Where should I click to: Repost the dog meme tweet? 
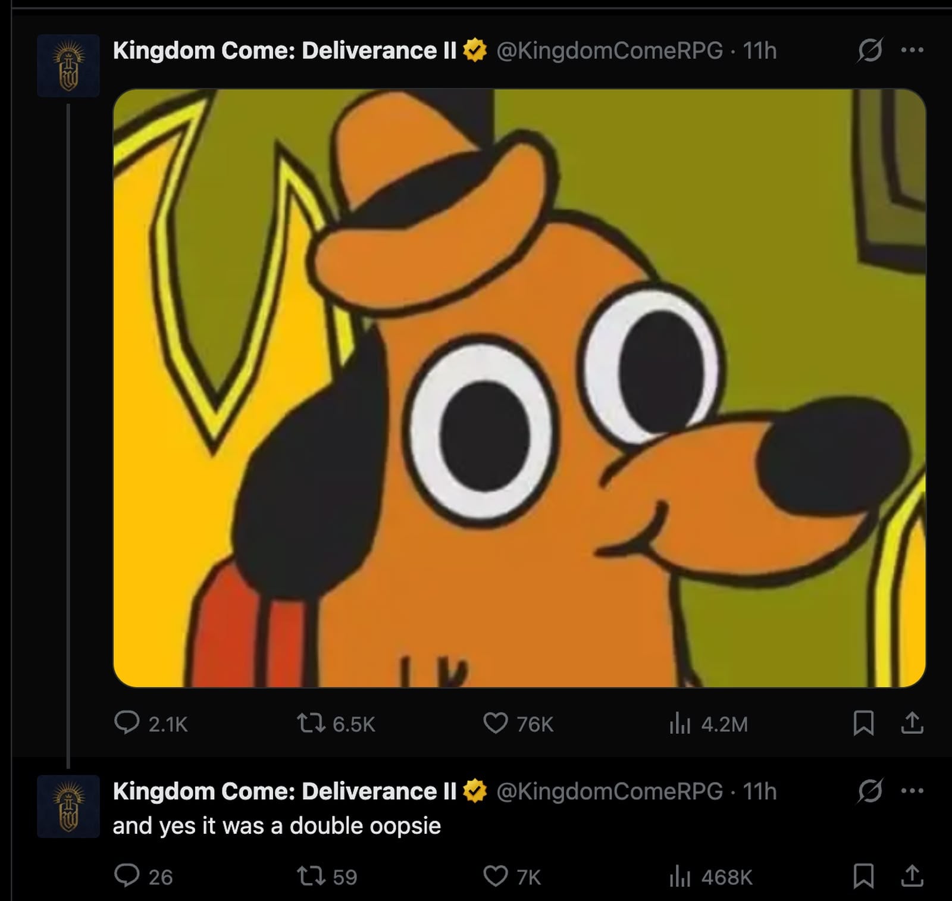pos(311,724)
